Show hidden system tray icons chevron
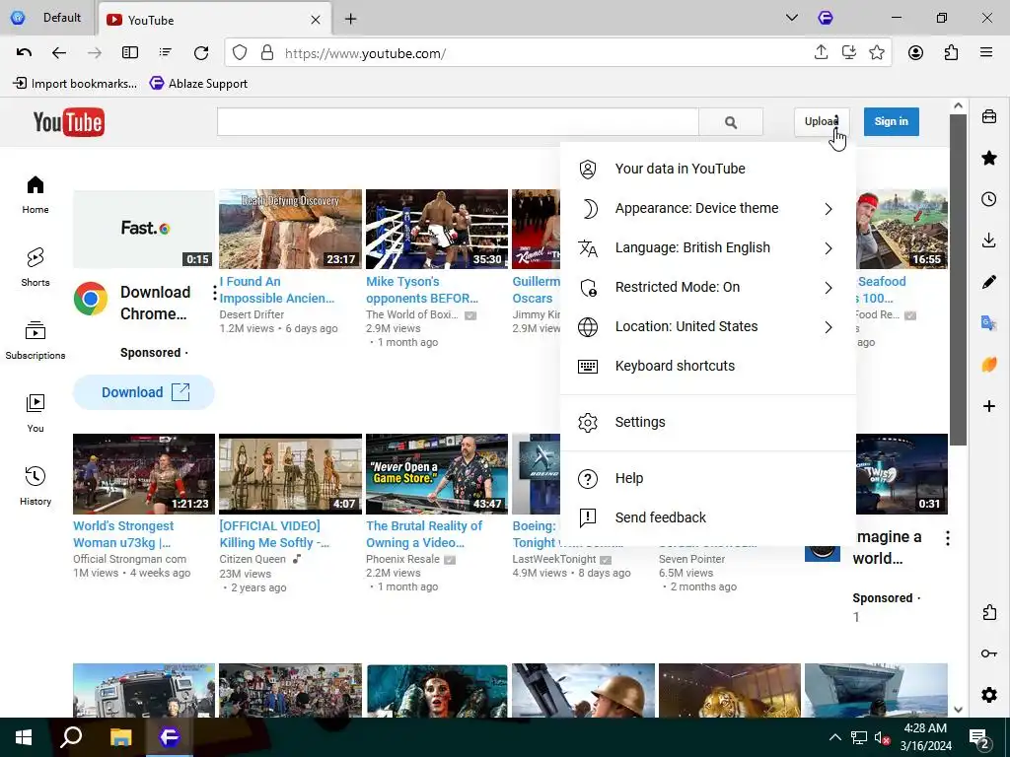This screenshot has width=1010, height=757. click(834, 737)
